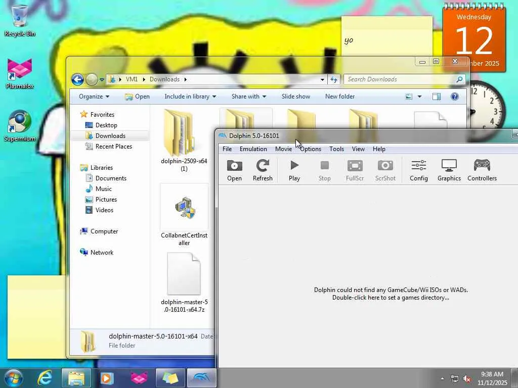This screenshot has width=518, height=388.
Task: Click the Explorer help icon
Action: click(455, 96)
